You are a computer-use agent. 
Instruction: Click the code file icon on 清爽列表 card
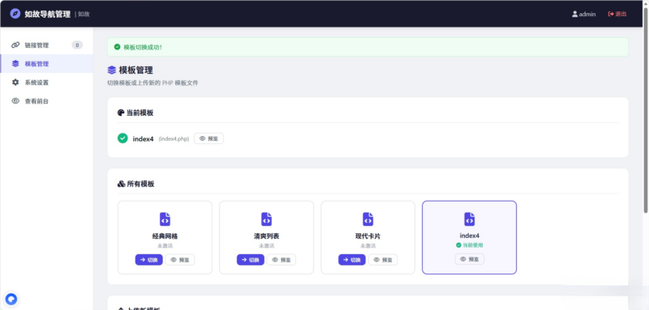click(267, 219)
